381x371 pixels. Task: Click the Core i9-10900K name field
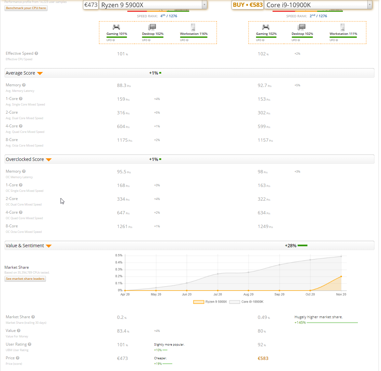coord(316,5)
